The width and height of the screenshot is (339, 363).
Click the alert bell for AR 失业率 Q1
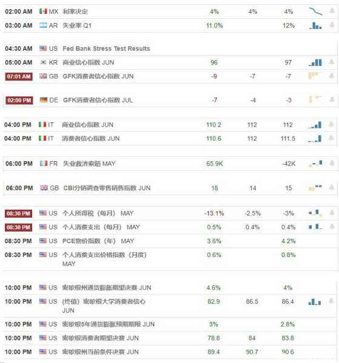pos(332,25)
